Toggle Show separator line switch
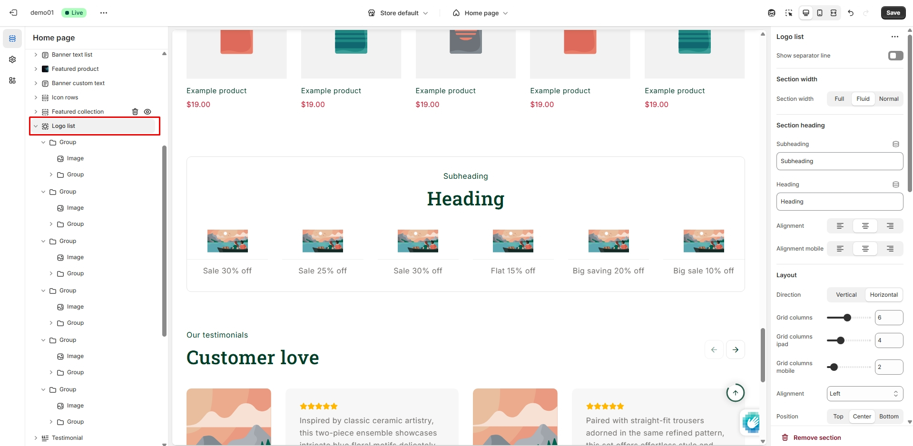The image size is (913, 446). (x=895, y=56)
